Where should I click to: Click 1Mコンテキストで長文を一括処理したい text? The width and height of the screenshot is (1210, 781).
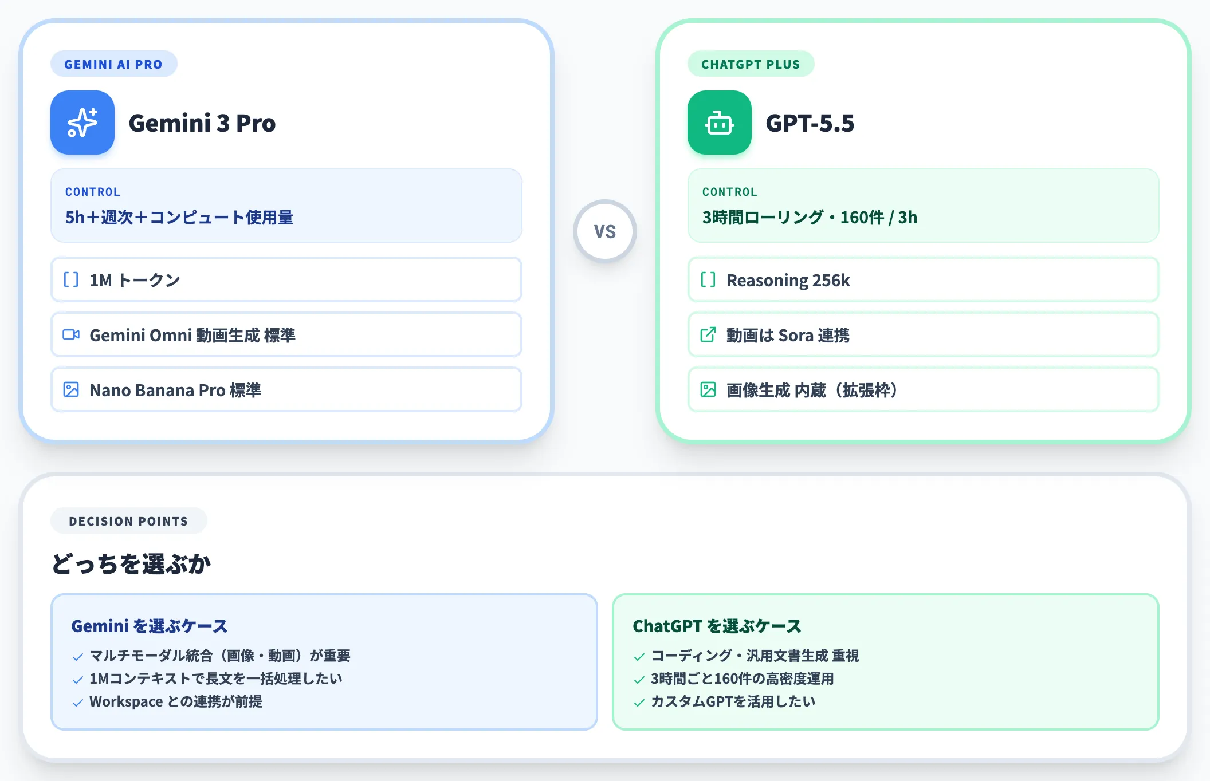(216, 679)
